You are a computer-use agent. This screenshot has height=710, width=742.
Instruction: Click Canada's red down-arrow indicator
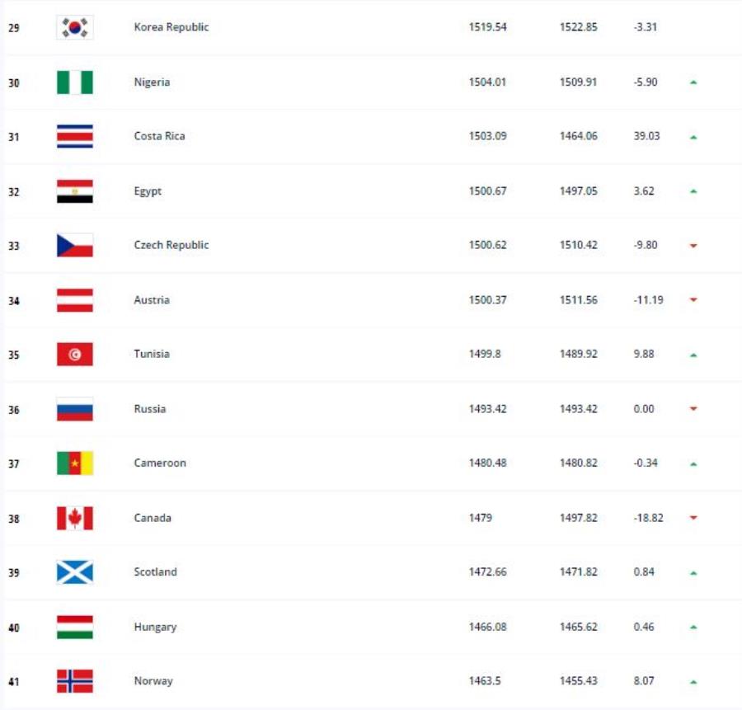693,518
